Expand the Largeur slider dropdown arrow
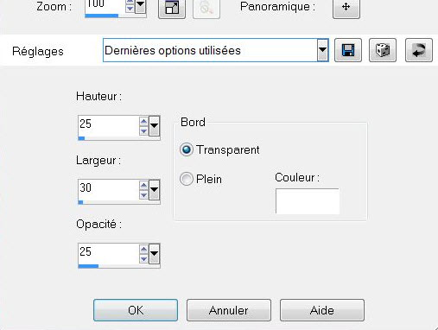The height and width of the screenshot is (330, 438). click(x=154, y=190)
